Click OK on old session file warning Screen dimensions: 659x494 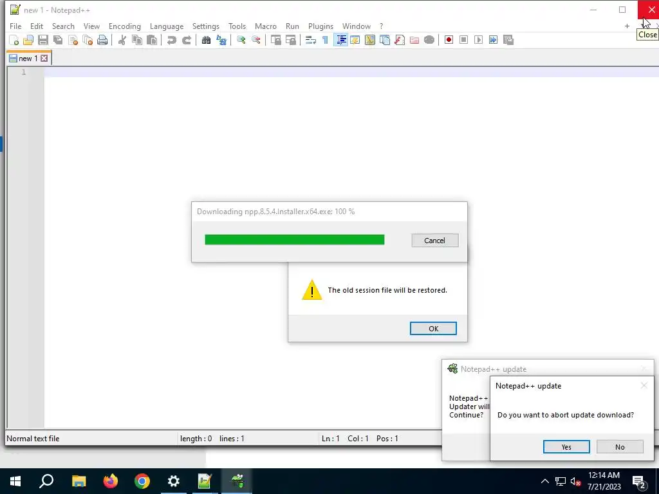coord(433,329)
